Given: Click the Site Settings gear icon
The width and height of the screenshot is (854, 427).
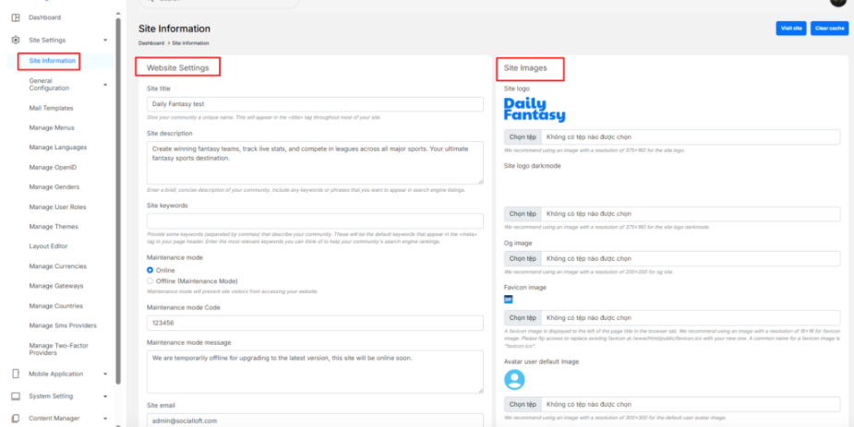Looking at the screenshot, I should tap(16, 41).
